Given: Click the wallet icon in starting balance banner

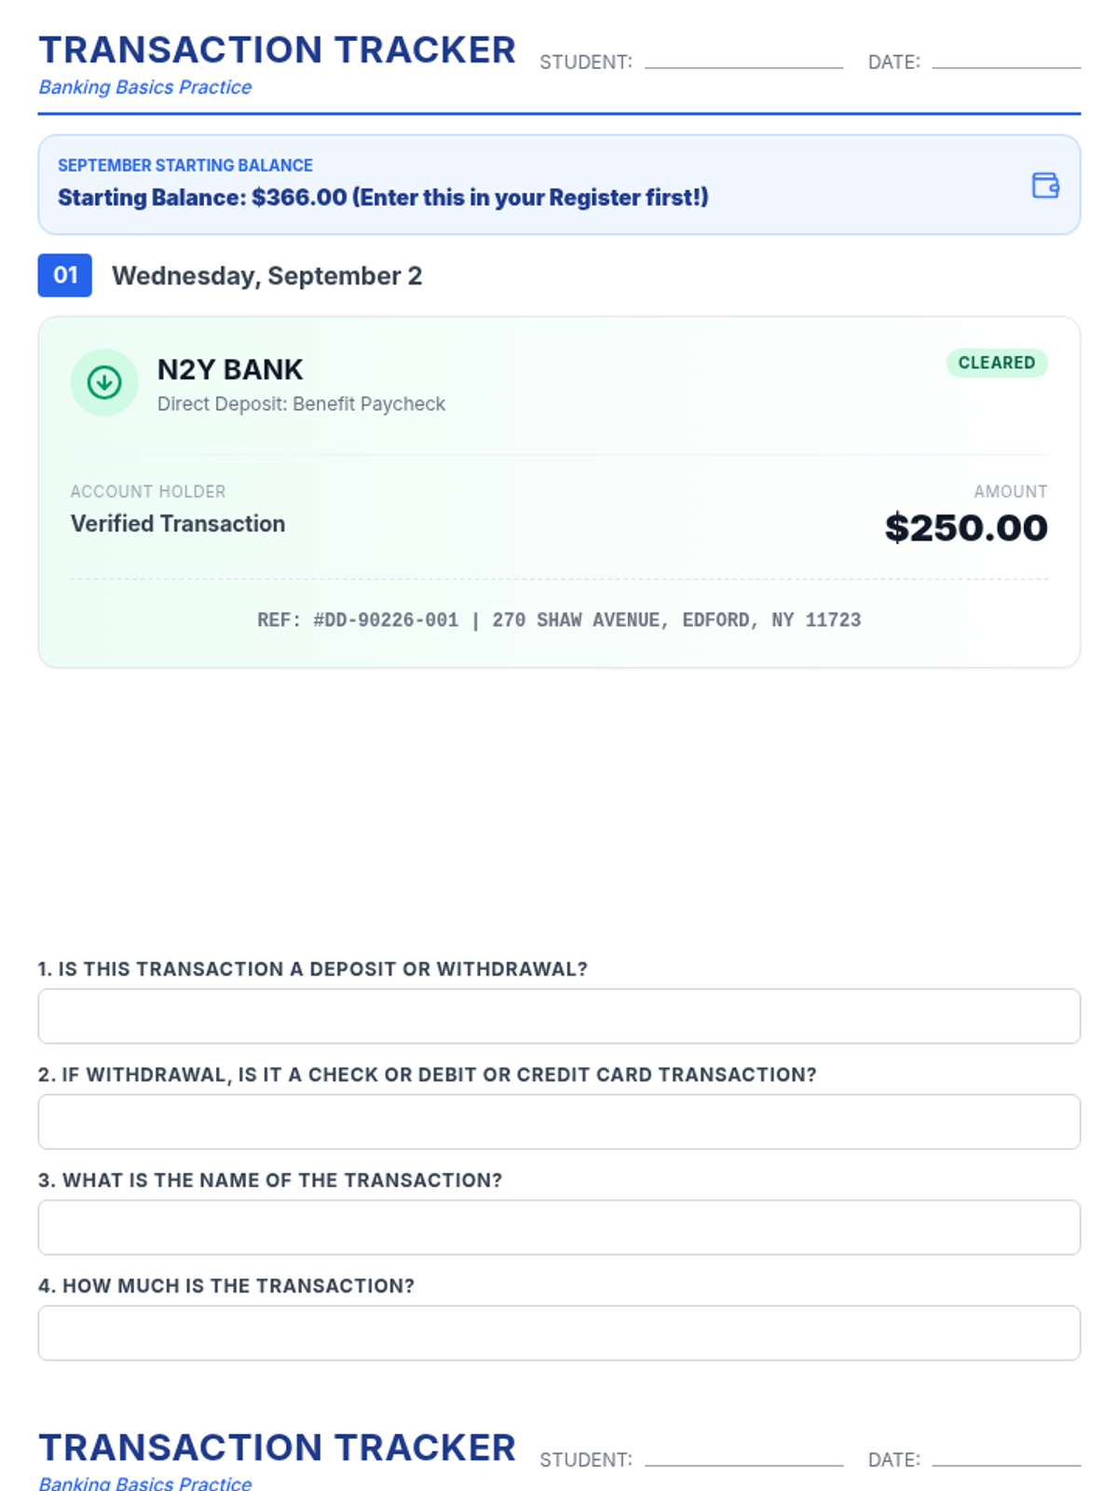Looking at the screenshot, I should click(x=1045, y=185).
